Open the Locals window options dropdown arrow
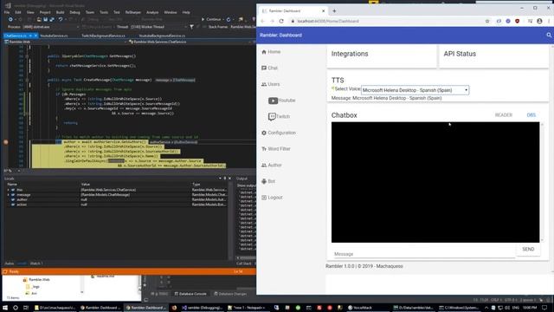 pyautogui.click(x=219, y=179)
